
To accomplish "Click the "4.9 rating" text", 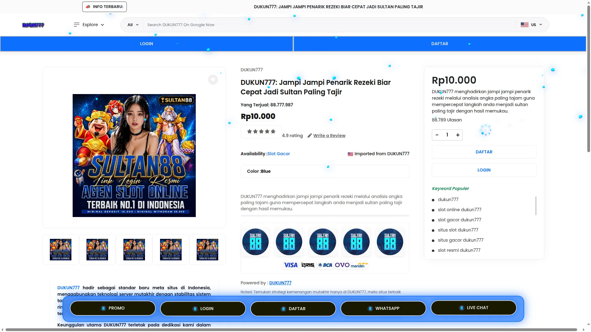I will [x=292, y=136].
